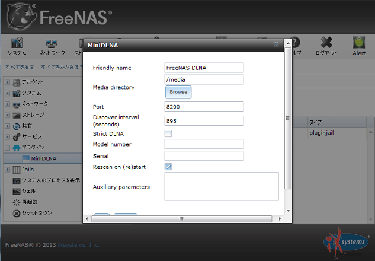This screenshot has width=375, height=261.
Task: Click the サービス gears icon
Action: [16, 137]
